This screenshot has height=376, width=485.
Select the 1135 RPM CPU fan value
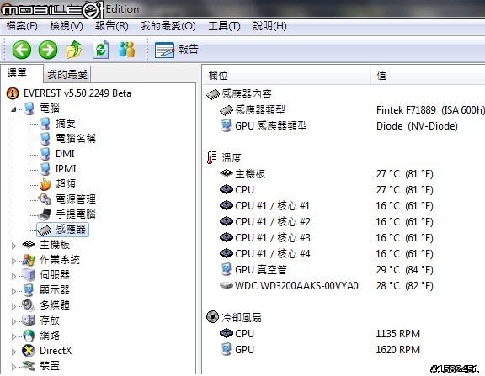coord(398,334)
